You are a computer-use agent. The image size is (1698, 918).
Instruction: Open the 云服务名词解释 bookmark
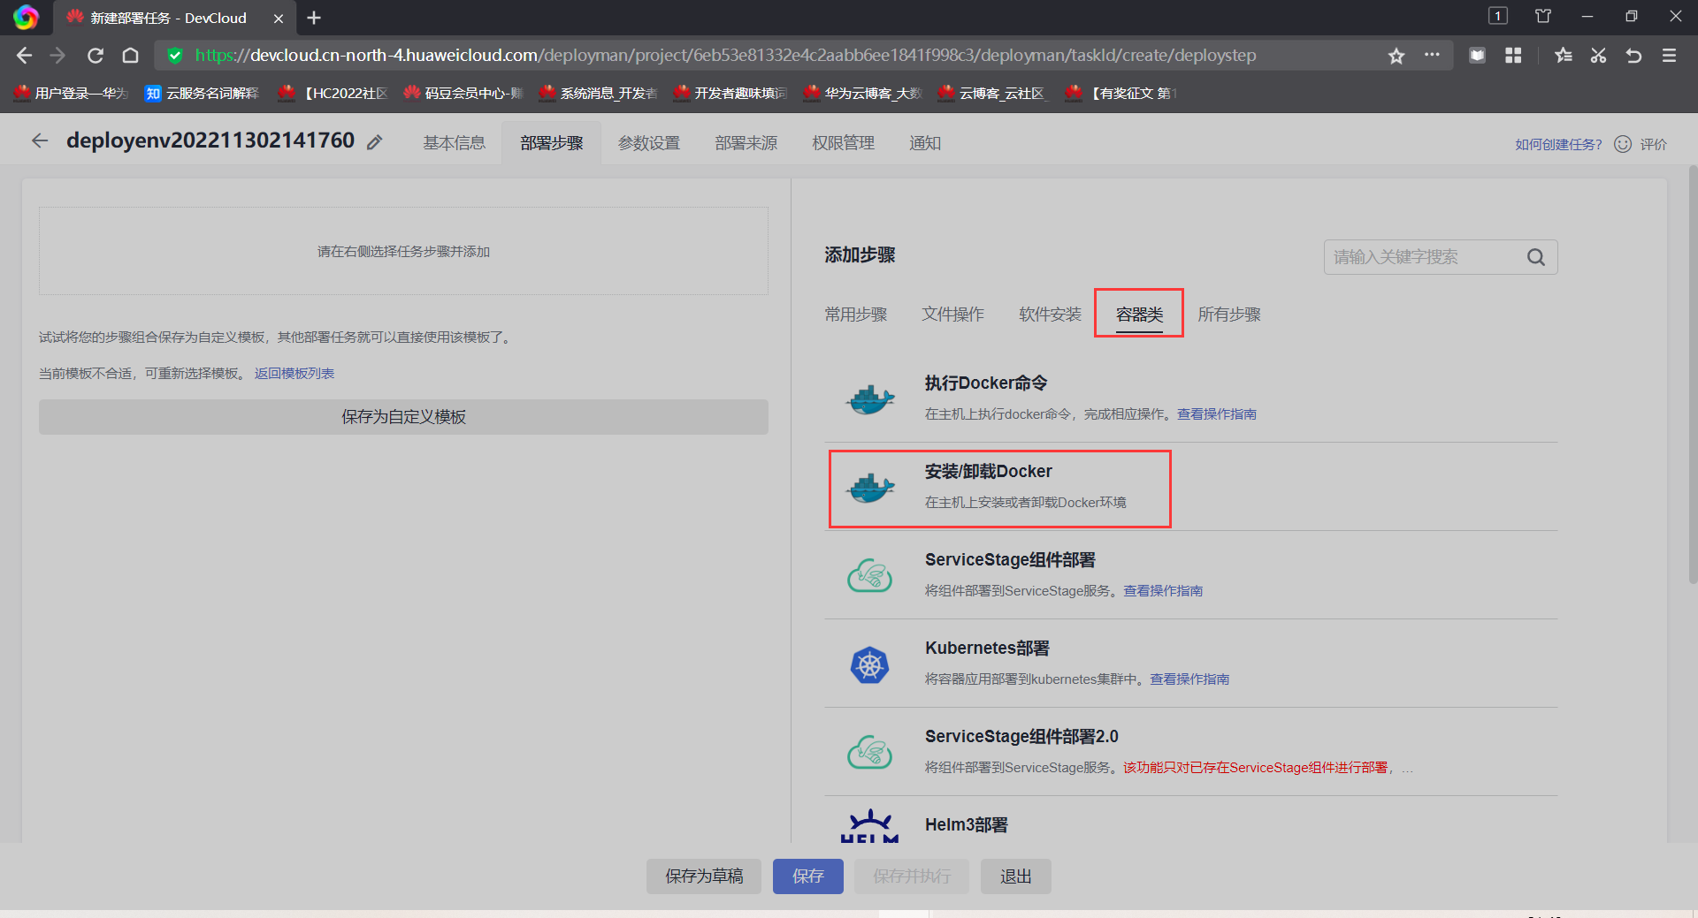click(x=203, y=93)
